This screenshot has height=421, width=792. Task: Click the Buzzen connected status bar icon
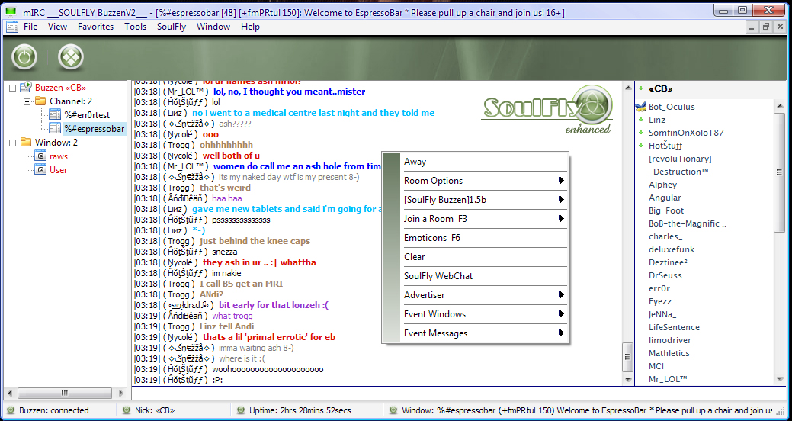[x=11, y=410]
